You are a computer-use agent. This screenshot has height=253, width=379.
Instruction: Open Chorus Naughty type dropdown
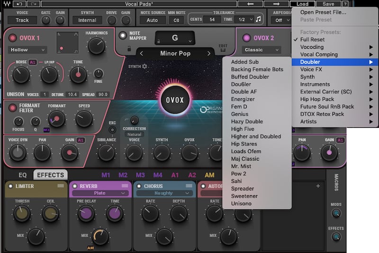(x=164, y=193)
